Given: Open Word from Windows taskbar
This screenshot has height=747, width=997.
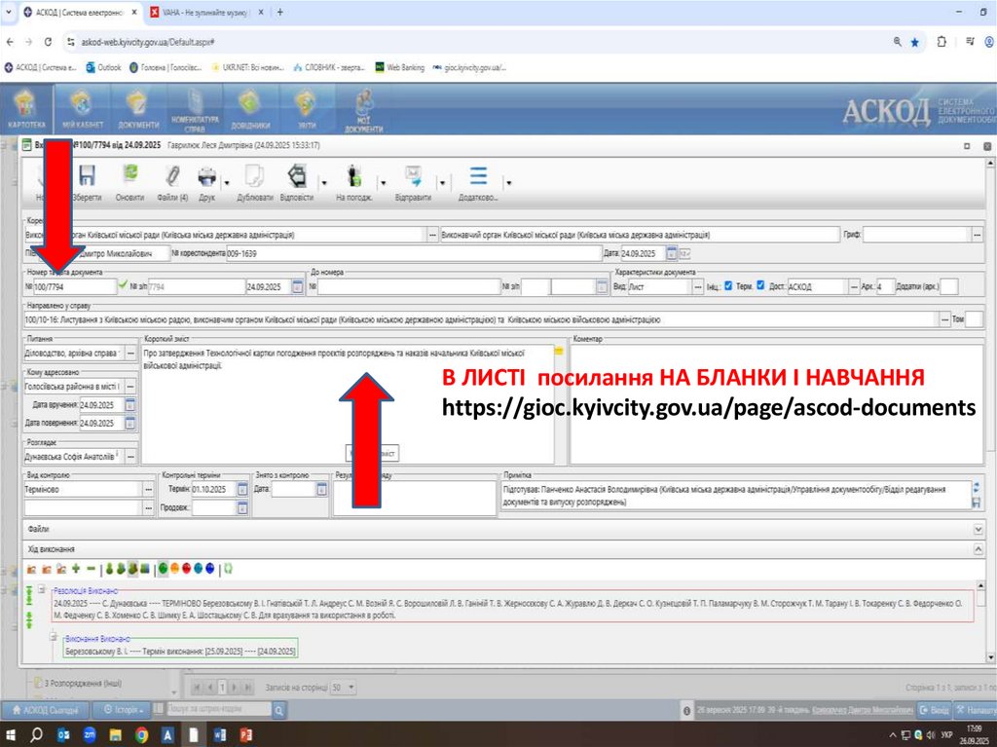Looking at the screenshot, I should pyautogui.click(x=219, y=735).
